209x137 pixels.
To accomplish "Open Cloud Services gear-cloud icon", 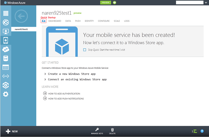I will point(6,49).
